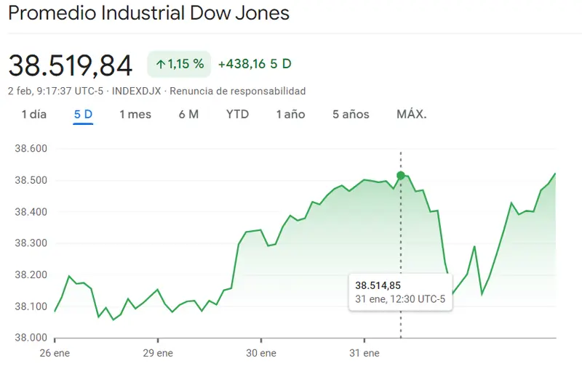Show the MÁX. chart range
This screenshot has height=366, width=582.
(x=411, y=114)
